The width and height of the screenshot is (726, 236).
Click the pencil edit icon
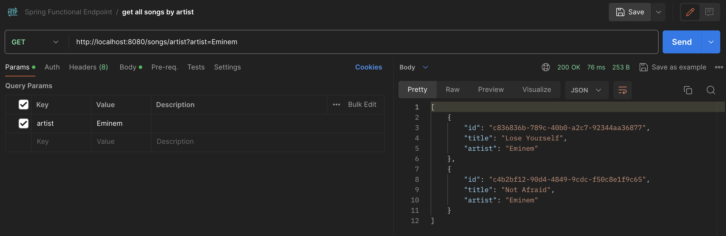point(690,12)
